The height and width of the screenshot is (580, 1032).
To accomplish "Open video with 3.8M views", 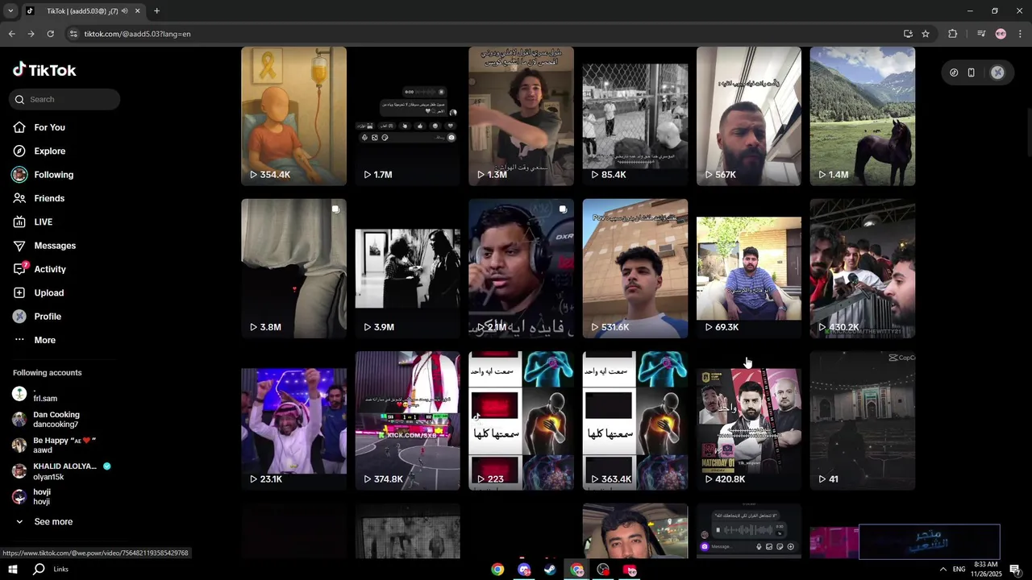I will click(293, 268).
